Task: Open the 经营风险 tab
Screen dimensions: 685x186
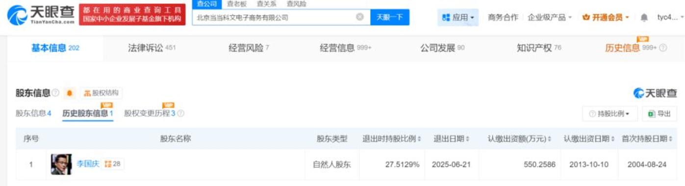Action: [x=249, y=48]
